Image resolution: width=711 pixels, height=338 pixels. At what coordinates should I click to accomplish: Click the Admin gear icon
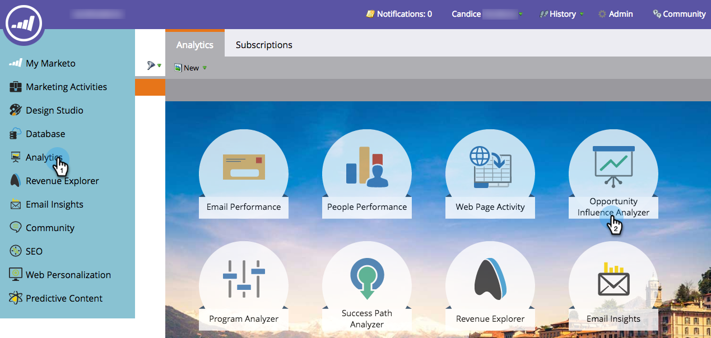click(602, 14)
